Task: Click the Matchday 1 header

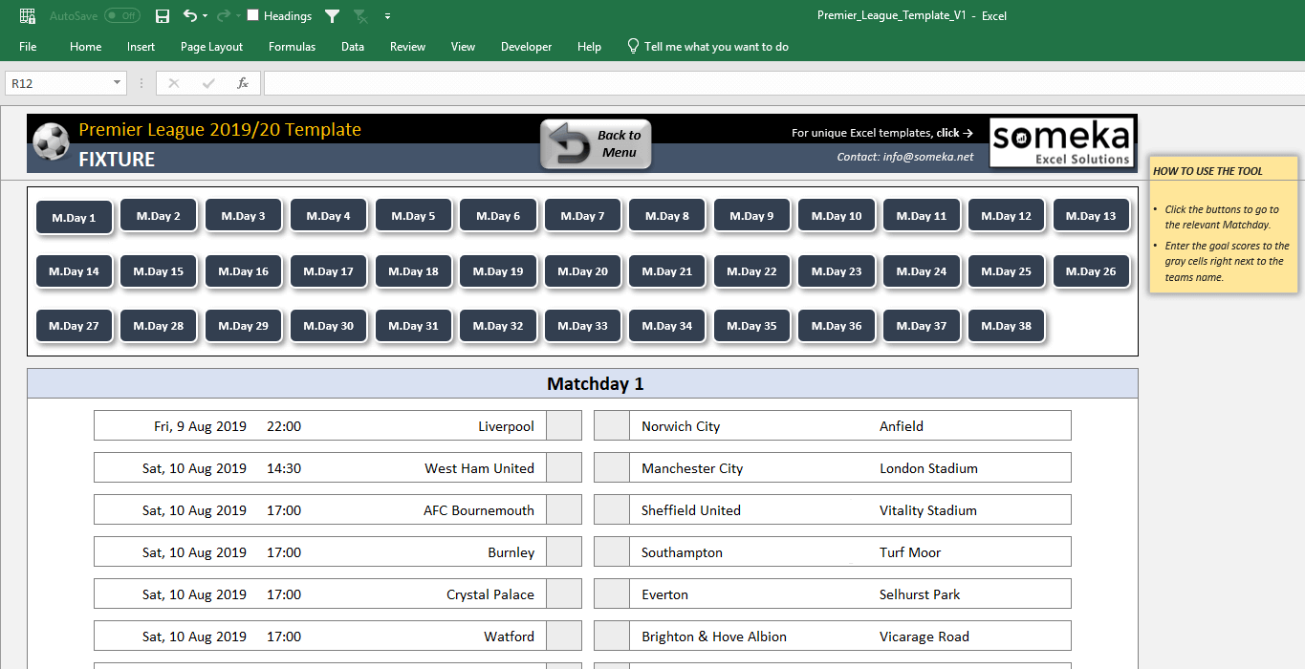Action: pos(582,384)
